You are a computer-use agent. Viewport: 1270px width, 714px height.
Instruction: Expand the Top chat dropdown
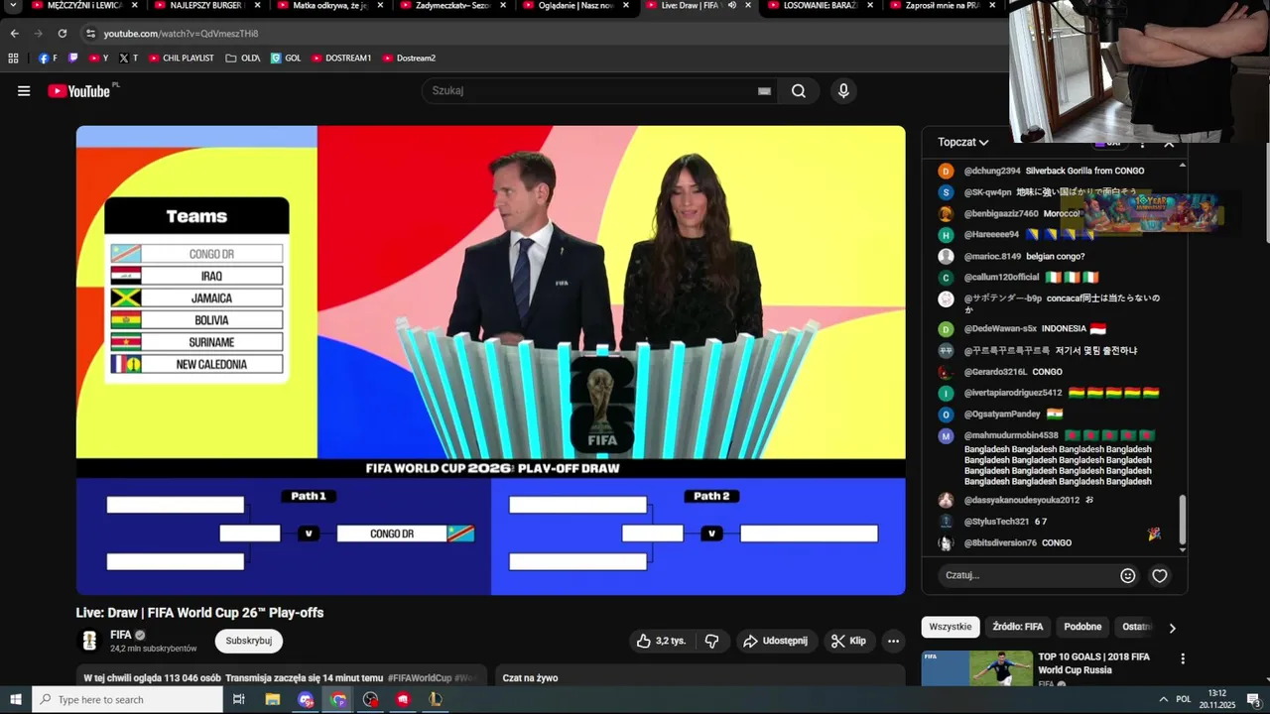pyautogui.click(x=963, y=142)
